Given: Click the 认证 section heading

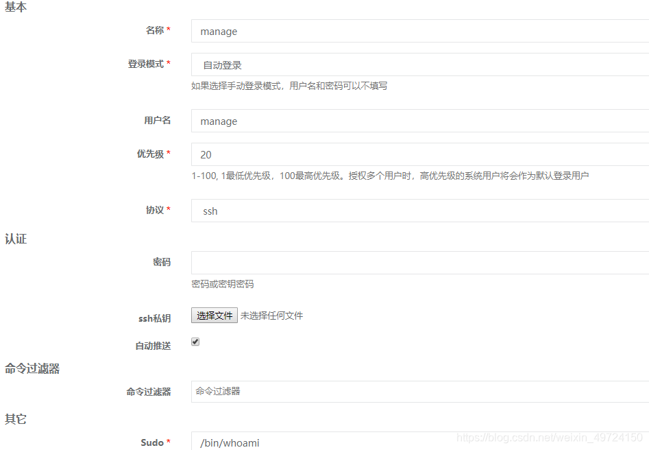Looking at the screenshot, I should (x=16, y=239).
